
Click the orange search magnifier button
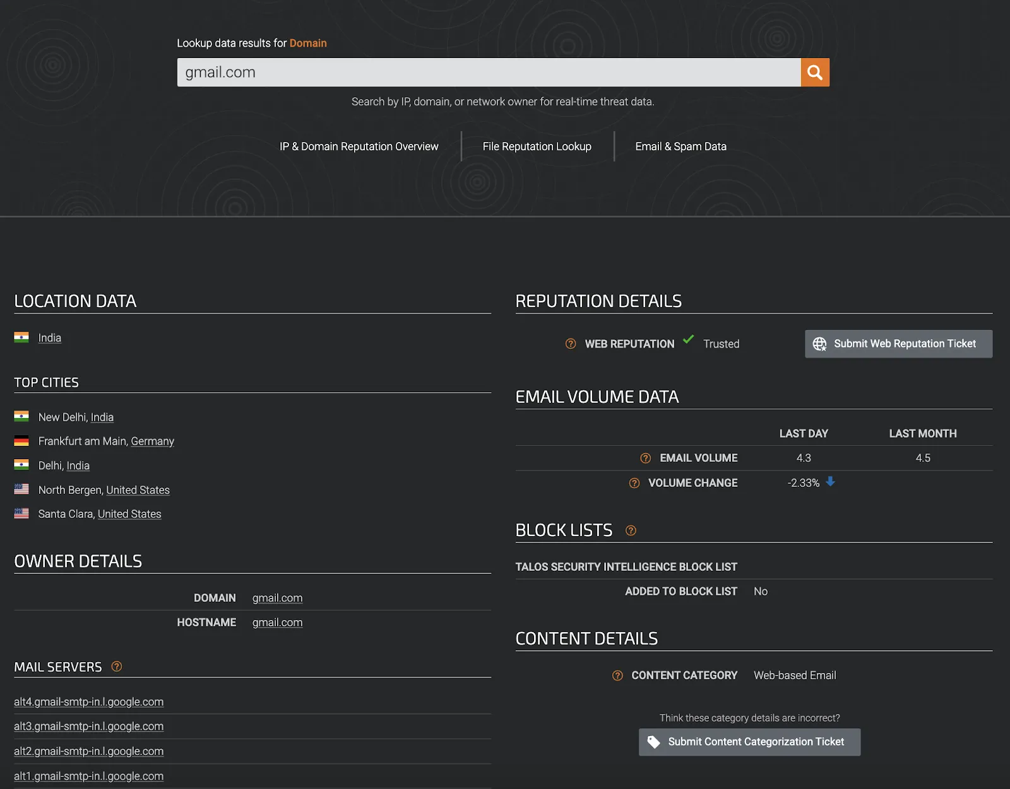(815, 73)
